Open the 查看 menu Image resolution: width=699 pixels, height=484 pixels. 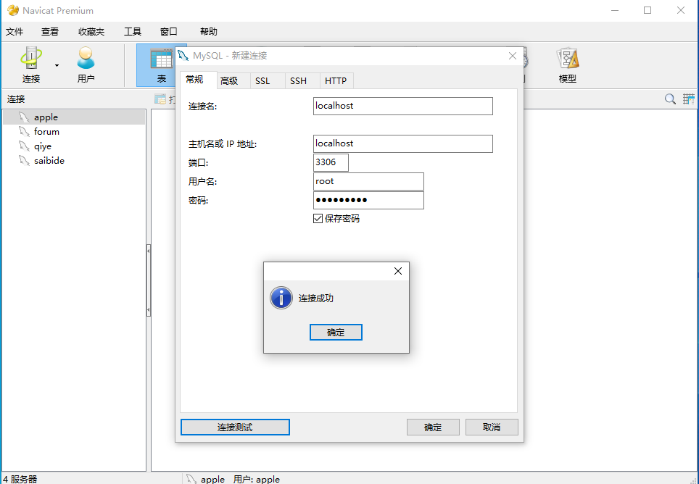[50, 32]
